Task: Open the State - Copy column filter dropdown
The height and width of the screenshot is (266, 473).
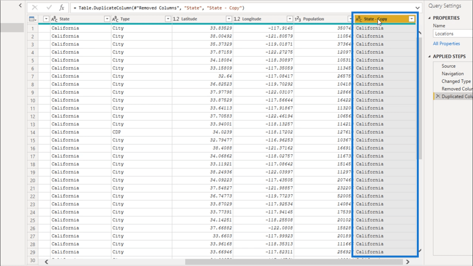Action: click(412, 19)
